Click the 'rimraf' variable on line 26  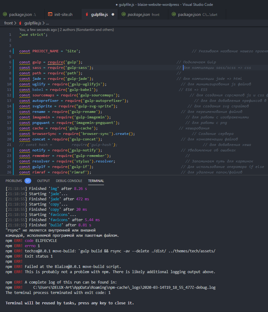coord(39,172)
